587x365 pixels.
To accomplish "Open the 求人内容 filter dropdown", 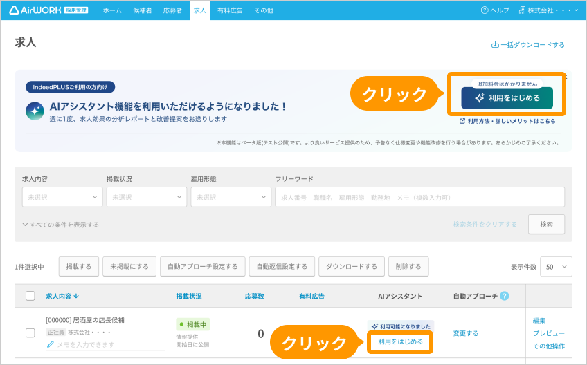I will (62, 197).
